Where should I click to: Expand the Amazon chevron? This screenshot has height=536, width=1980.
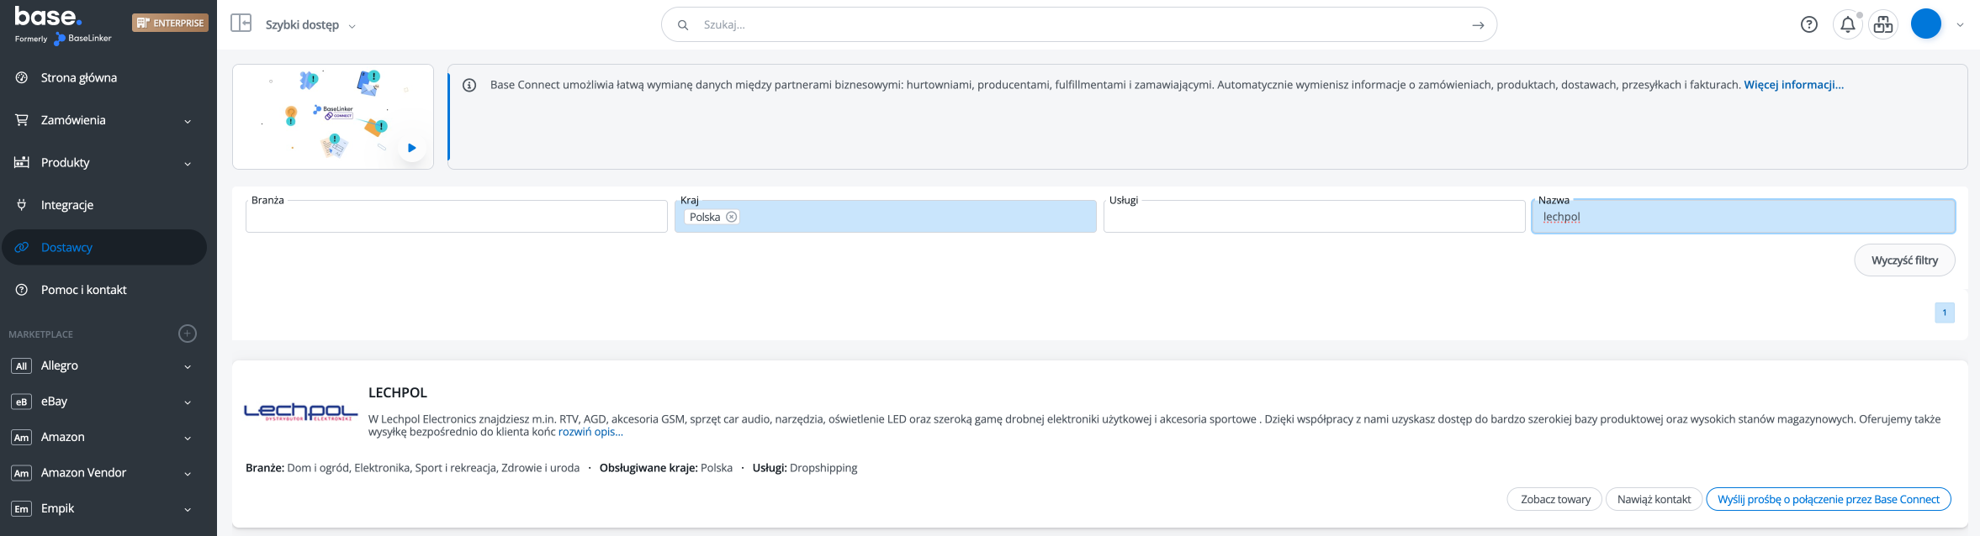[188, 439]
